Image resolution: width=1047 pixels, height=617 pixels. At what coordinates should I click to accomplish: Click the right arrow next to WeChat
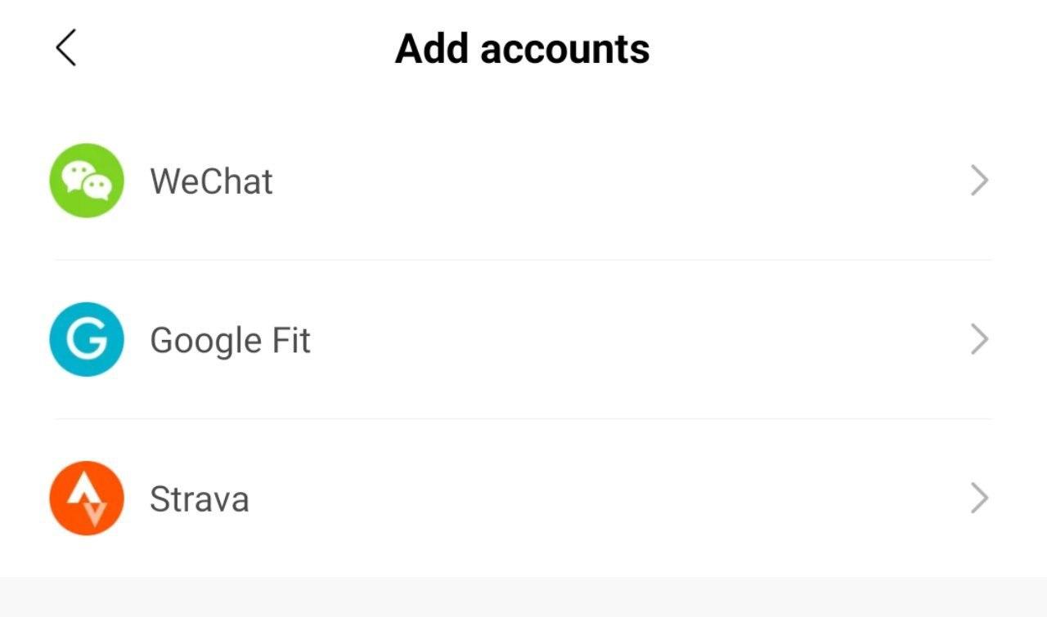tap(978, 181)
